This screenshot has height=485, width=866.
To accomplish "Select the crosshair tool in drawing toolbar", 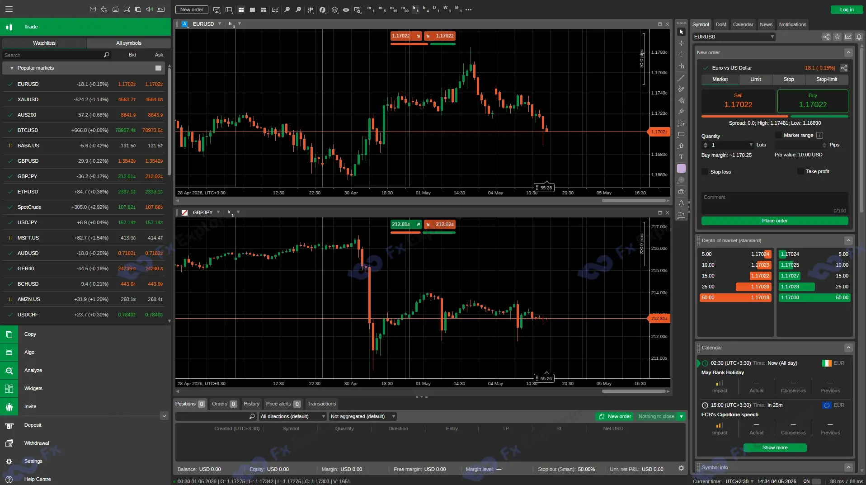I will (x=681, y=43).
